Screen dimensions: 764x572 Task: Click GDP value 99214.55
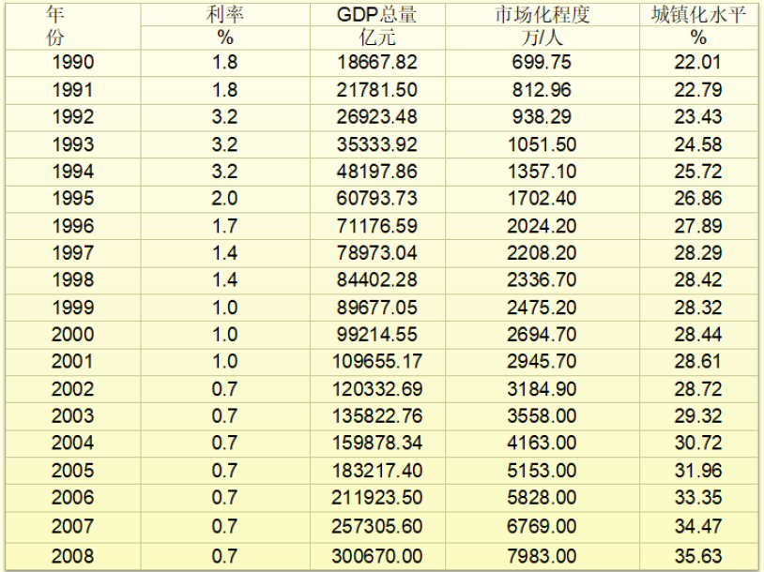pos(377,335)
